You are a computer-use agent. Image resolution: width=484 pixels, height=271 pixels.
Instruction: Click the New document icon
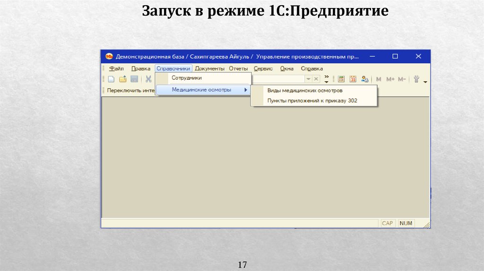point(111,79)
